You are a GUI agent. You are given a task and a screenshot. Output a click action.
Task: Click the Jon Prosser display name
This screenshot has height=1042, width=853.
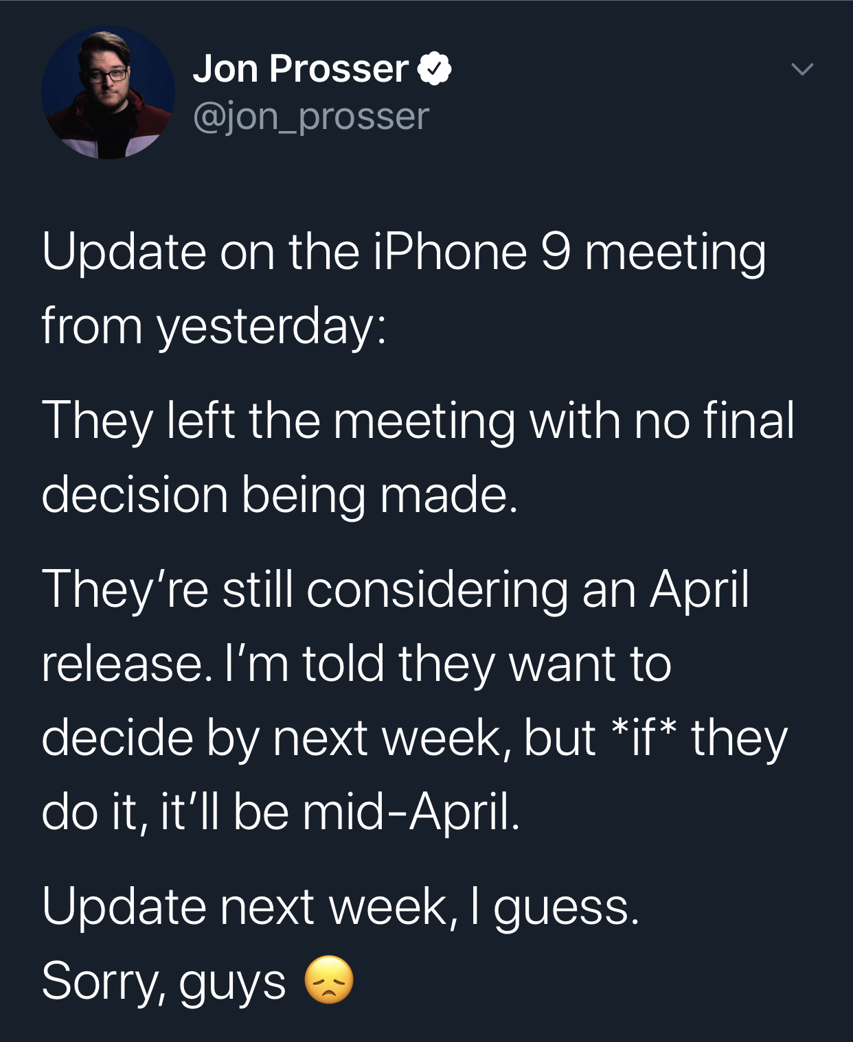[300, 69]
